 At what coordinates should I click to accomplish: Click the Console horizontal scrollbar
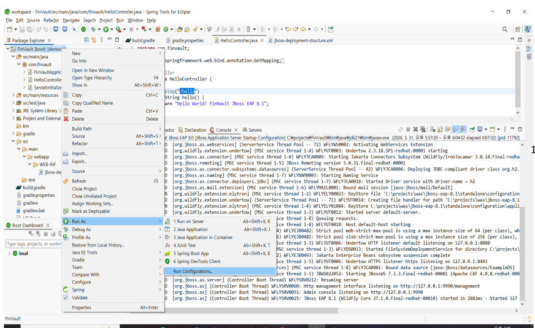(253, 310)
